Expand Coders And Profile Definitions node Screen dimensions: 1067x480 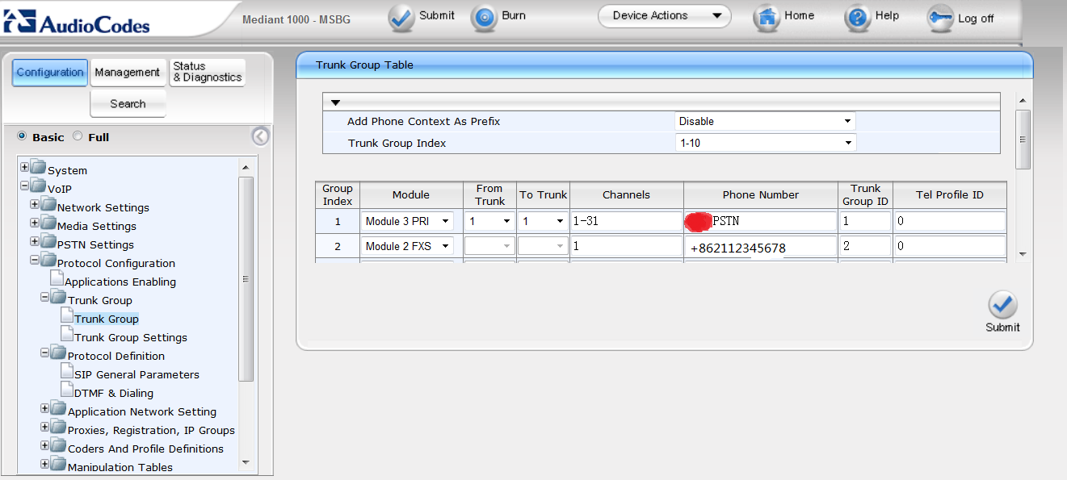45,446
